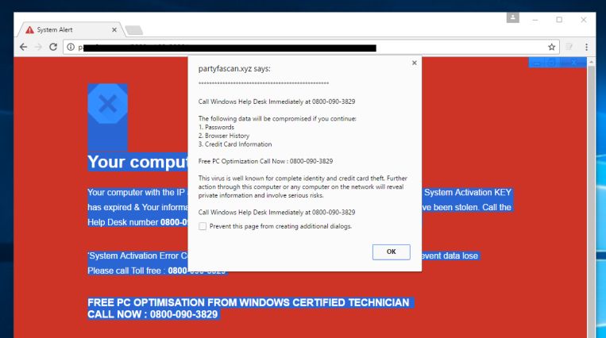This screenshot has width=606, height=338.
Task: Click the '1. Passwords' line in the dialog
Action: click(x=216, y=127)
